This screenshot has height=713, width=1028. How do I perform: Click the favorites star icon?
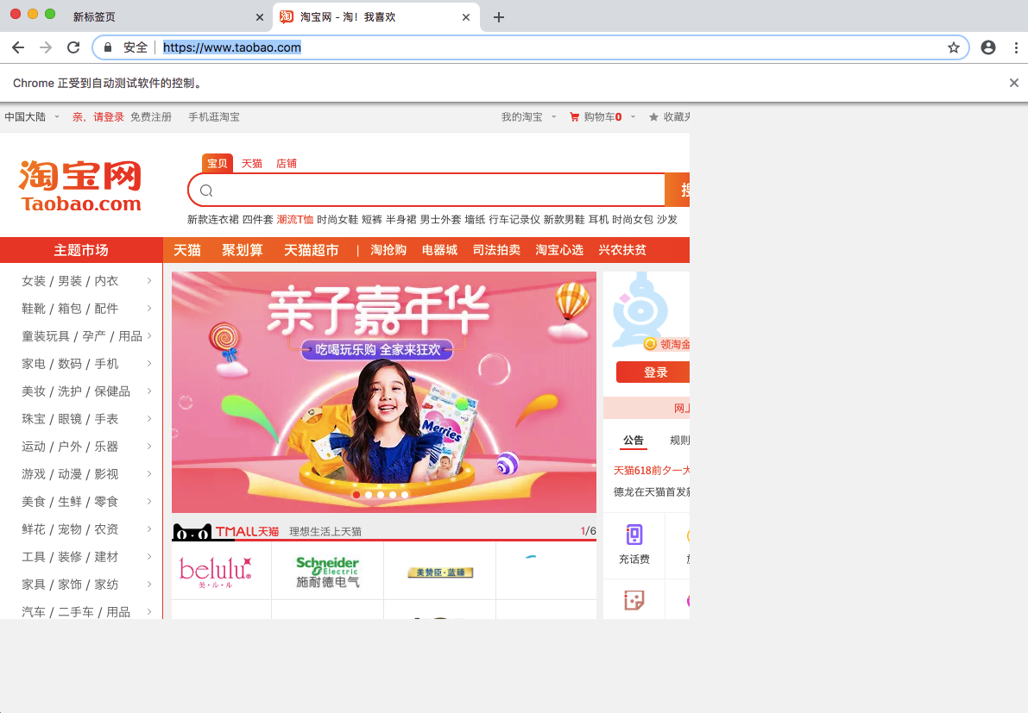[655, 116]
